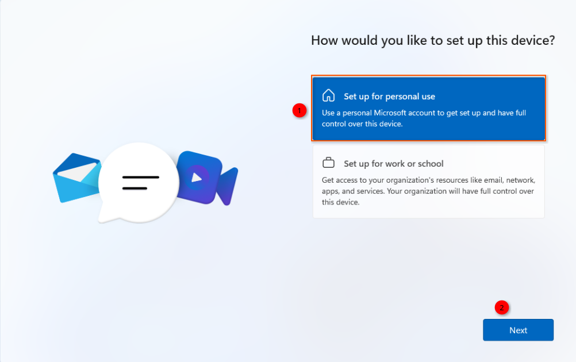Click the personal Microsoft account description text
Image resolution: width=576 pixels, height=362 pixels.
424,118
